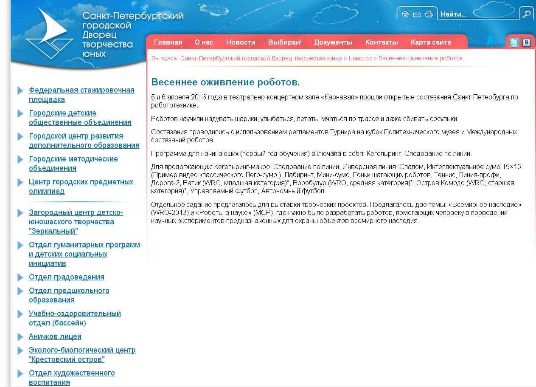Follow the Новости breadcrumb link
Viewport: 536px width, 387px height.
[360, 58]
